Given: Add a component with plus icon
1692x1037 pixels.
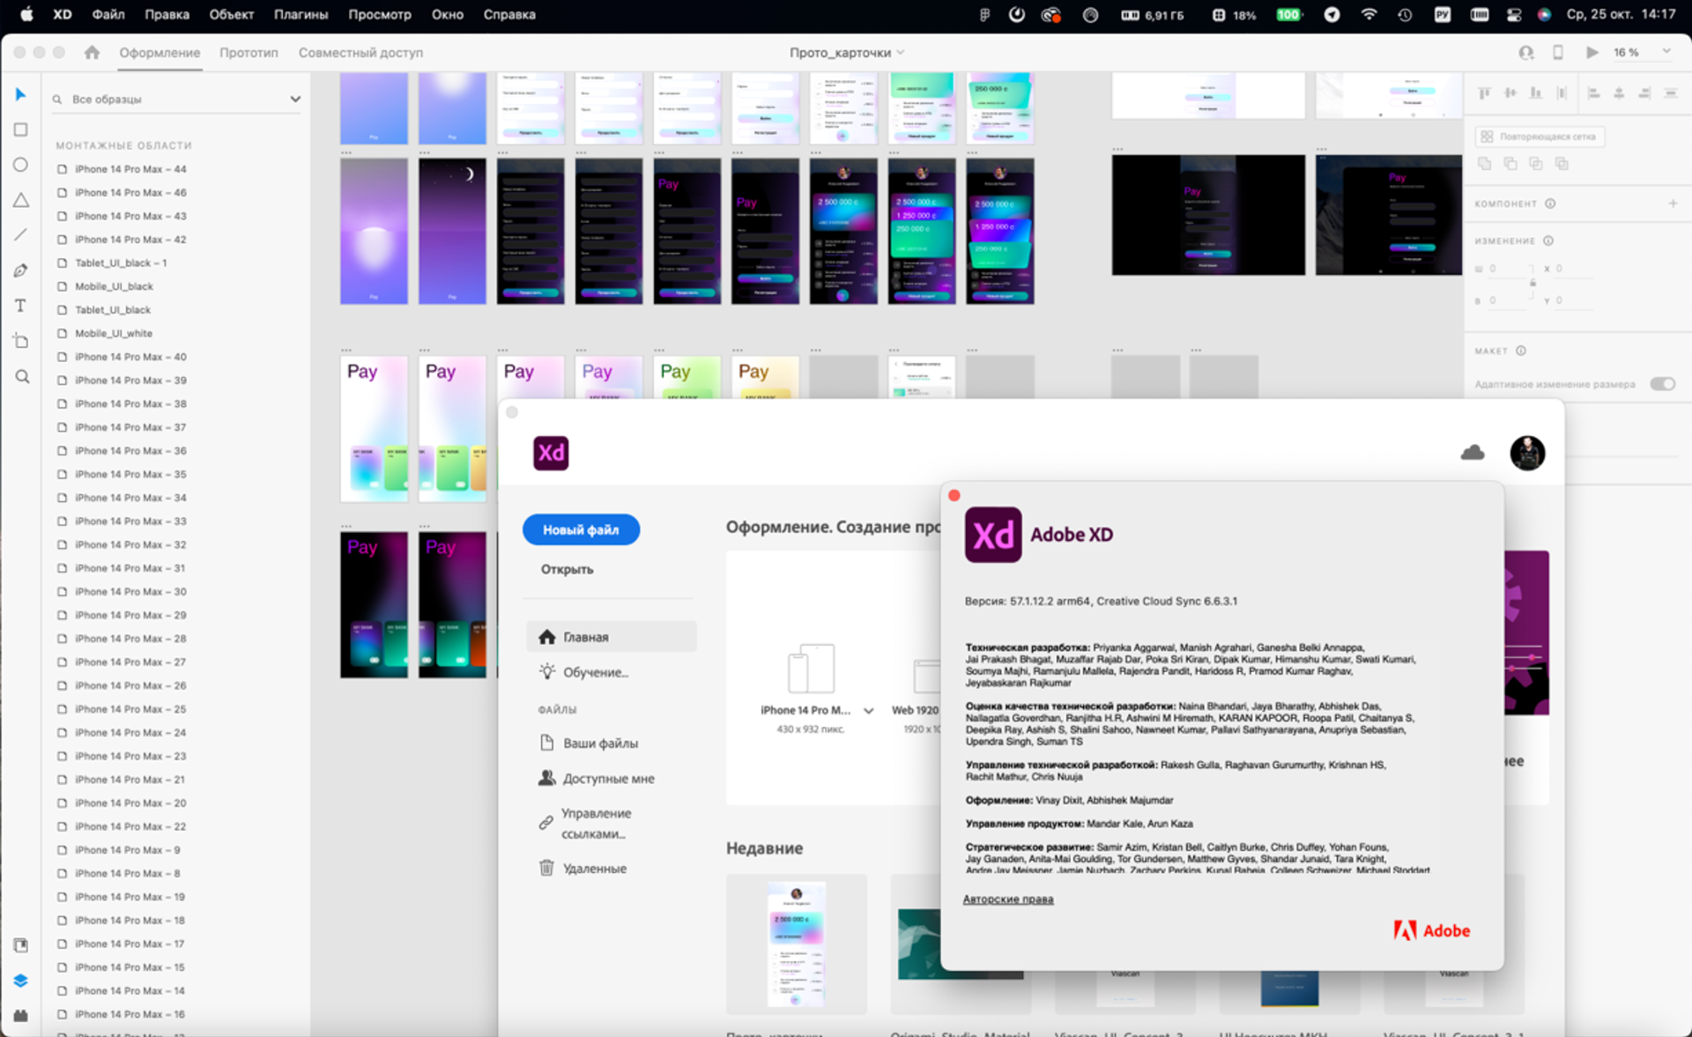Looking at the screenshot, I should 1673,204.
